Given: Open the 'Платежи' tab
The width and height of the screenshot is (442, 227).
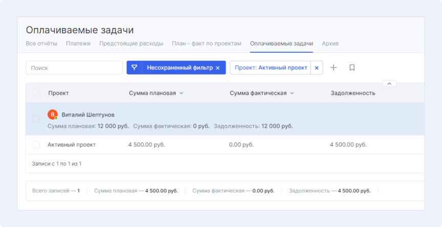Looking at the screenshot, I should [78, 43].
